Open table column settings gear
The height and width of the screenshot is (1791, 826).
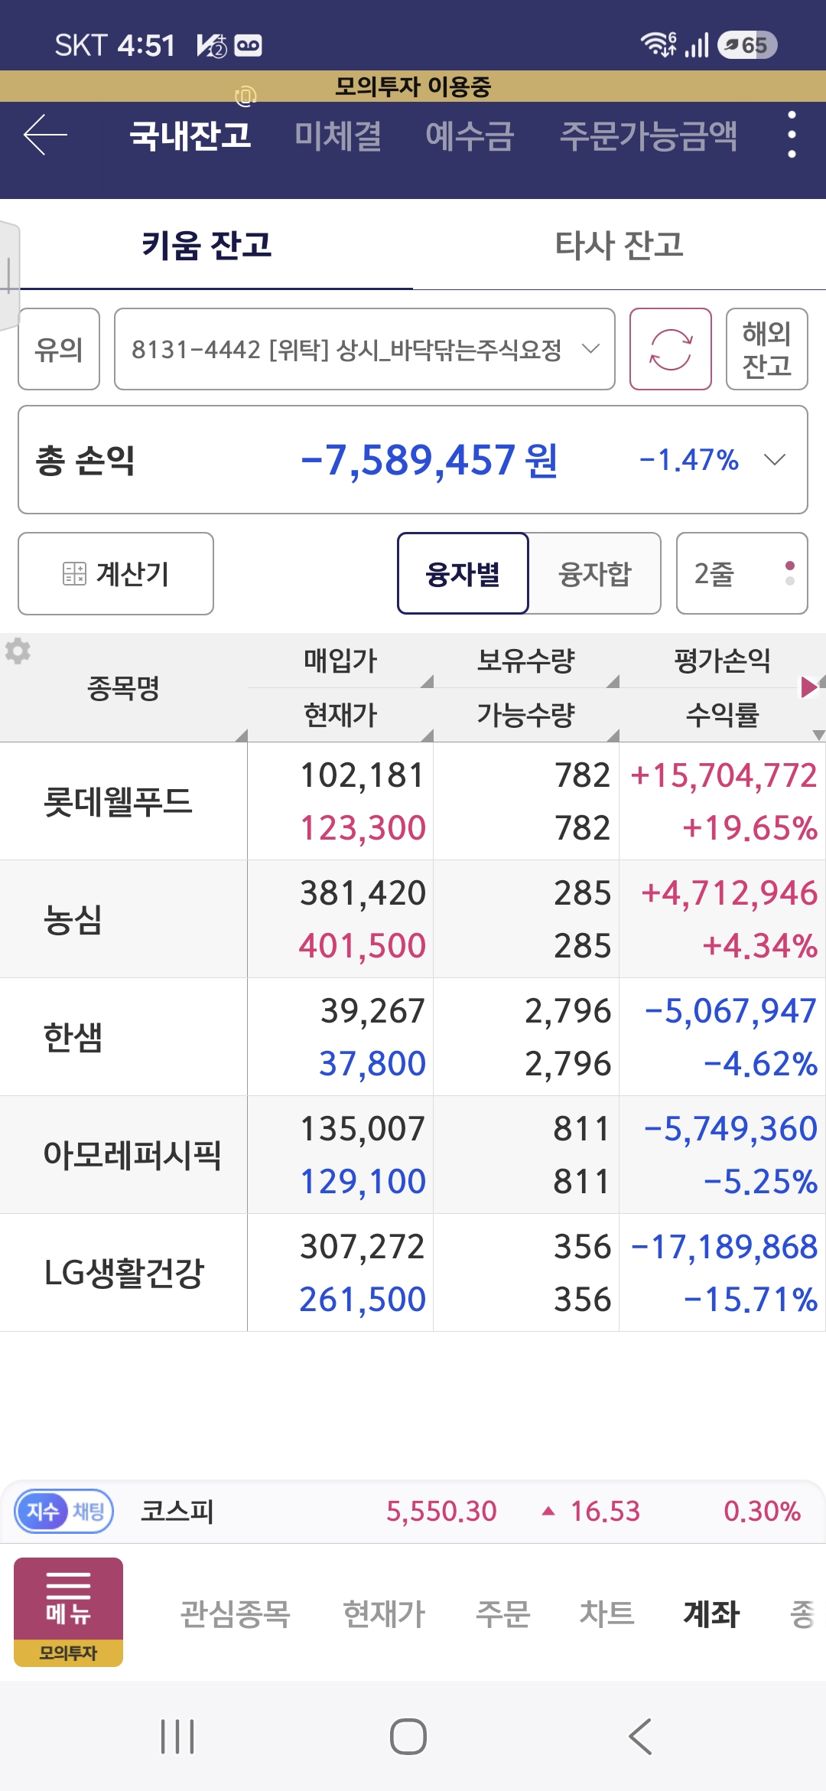coord(18,651)
